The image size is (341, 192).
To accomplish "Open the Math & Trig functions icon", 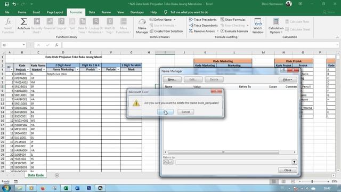I will 110,26.
